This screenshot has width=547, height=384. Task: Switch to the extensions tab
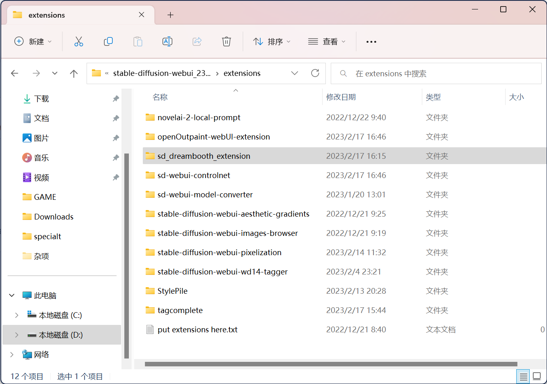pyautogui.click(x=81, y=15)
